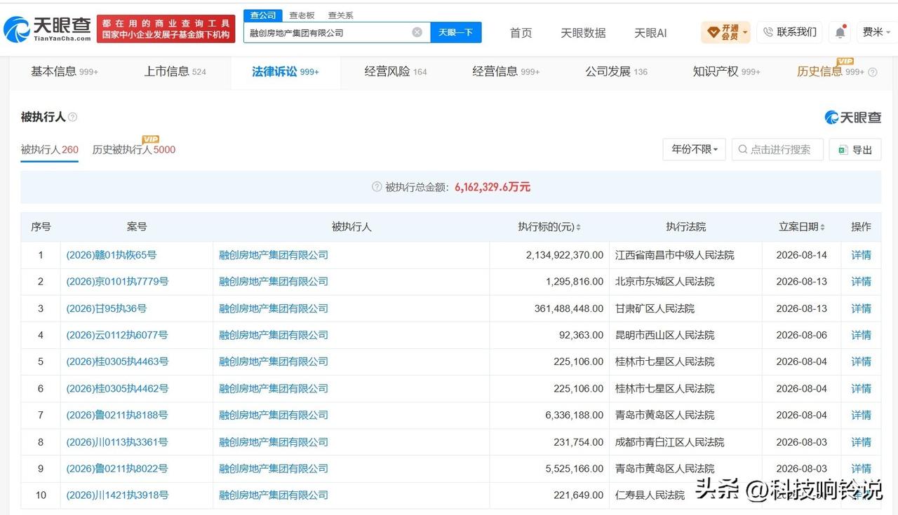
Task: Select the 法律诉讼 tab
Action: [x=286, y=71]
